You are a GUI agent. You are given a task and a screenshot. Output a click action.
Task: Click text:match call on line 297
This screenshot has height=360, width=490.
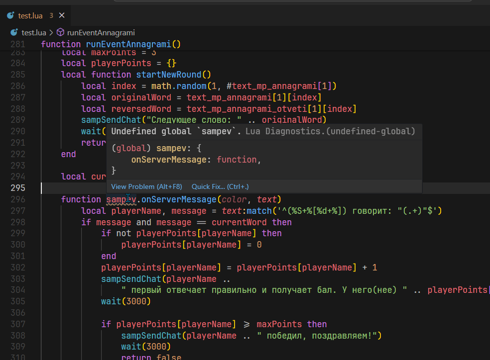pos(246,211)
